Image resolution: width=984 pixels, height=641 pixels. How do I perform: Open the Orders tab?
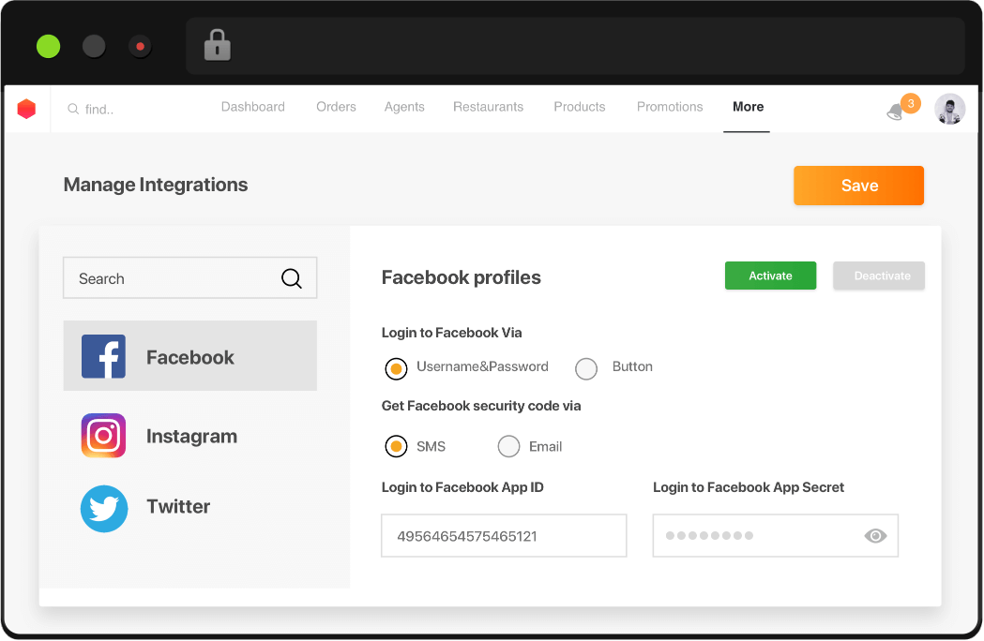click(x=336, y=107)
